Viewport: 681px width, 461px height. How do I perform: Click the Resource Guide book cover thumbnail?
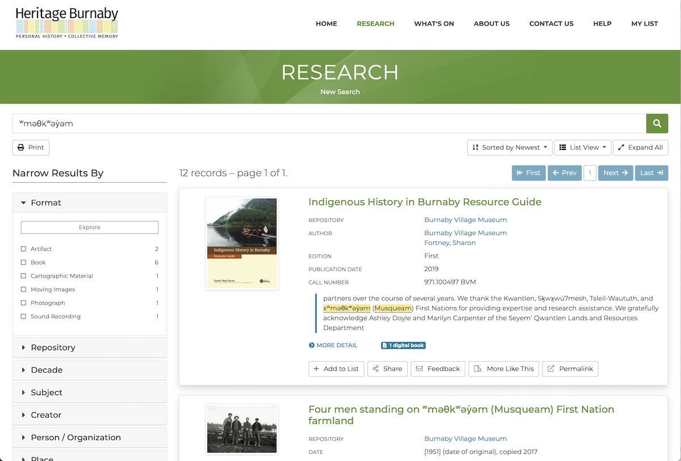(x=242, y=244)
